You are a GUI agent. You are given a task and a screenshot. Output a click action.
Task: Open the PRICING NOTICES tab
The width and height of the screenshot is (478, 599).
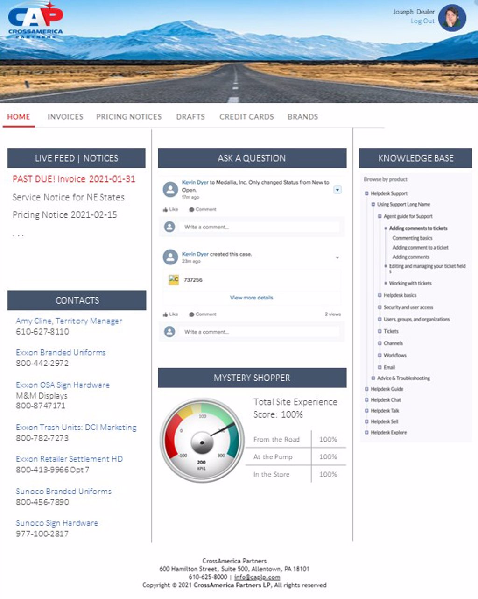tap(129, 117)
